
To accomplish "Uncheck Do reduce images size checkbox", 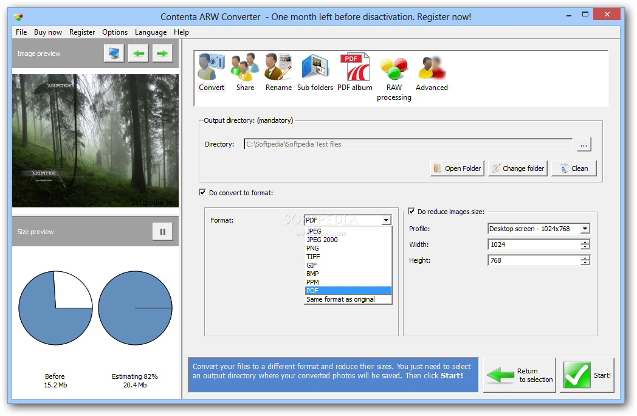I will (411, 212).
